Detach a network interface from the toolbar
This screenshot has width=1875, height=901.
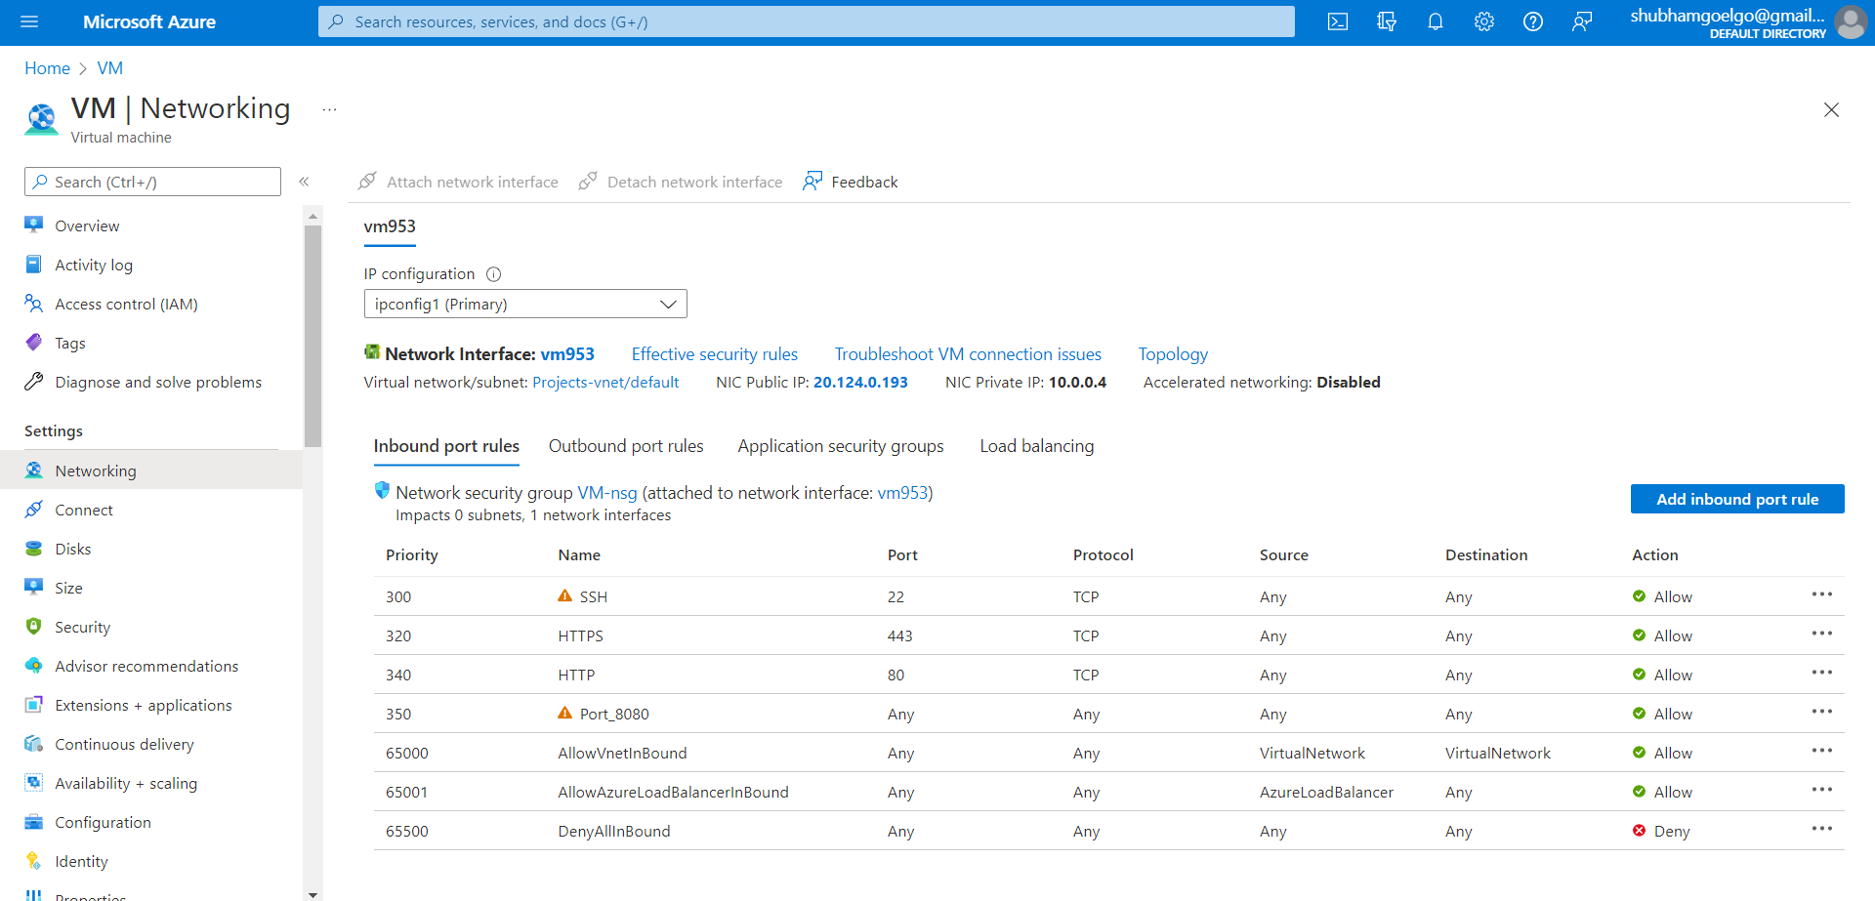[x=681, y=182]
